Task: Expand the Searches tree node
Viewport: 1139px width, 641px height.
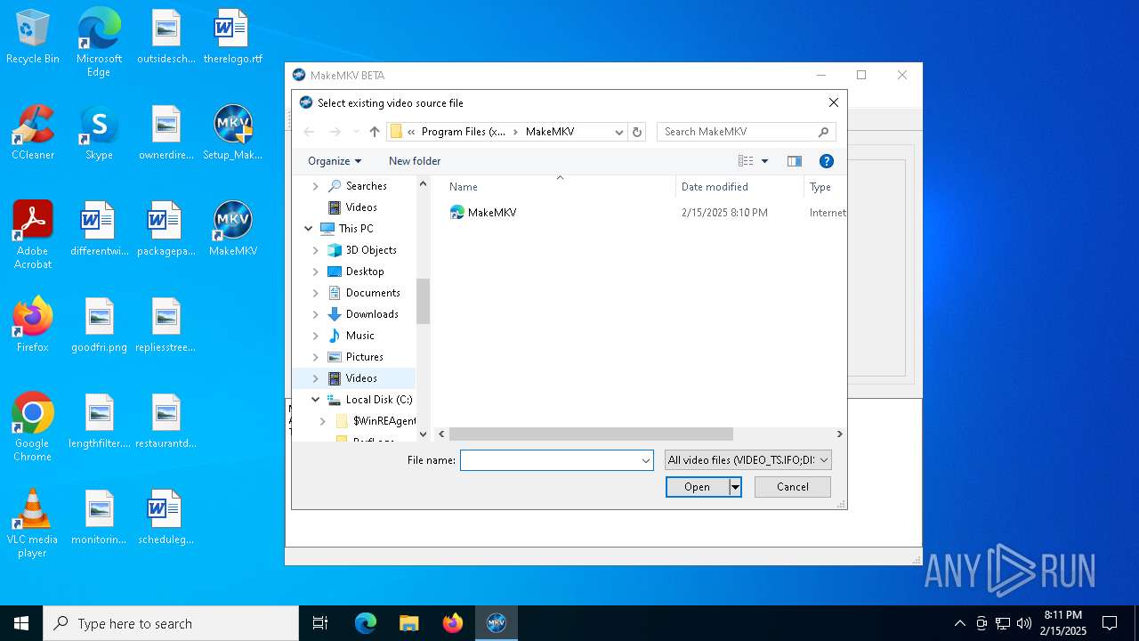Action: tap(316, 186)
